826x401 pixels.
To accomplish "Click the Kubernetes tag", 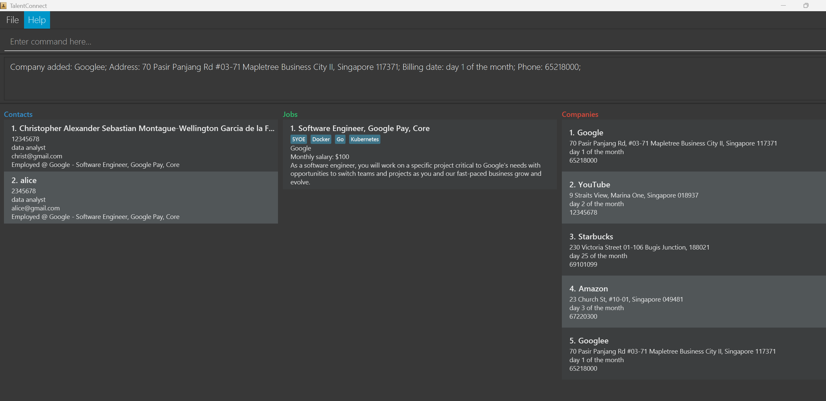I will [365, 139].
